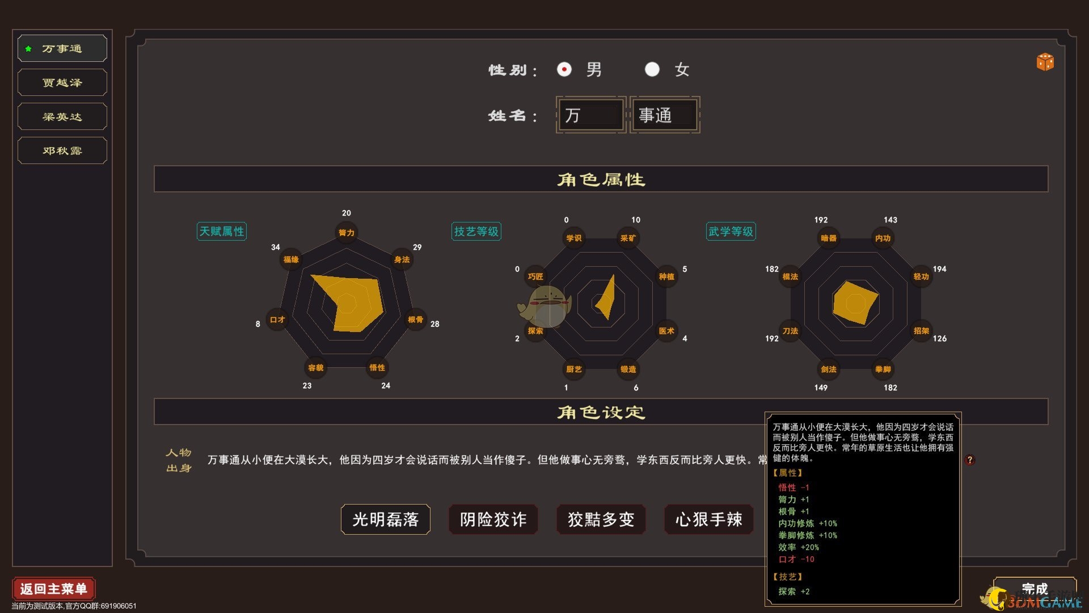Click the 返回主菜单 button
The height and width of the screenshot is (613, 1089).
pos(54,589)
